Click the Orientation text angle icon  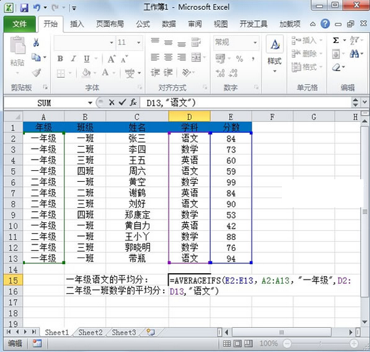(x=186, y=73)
